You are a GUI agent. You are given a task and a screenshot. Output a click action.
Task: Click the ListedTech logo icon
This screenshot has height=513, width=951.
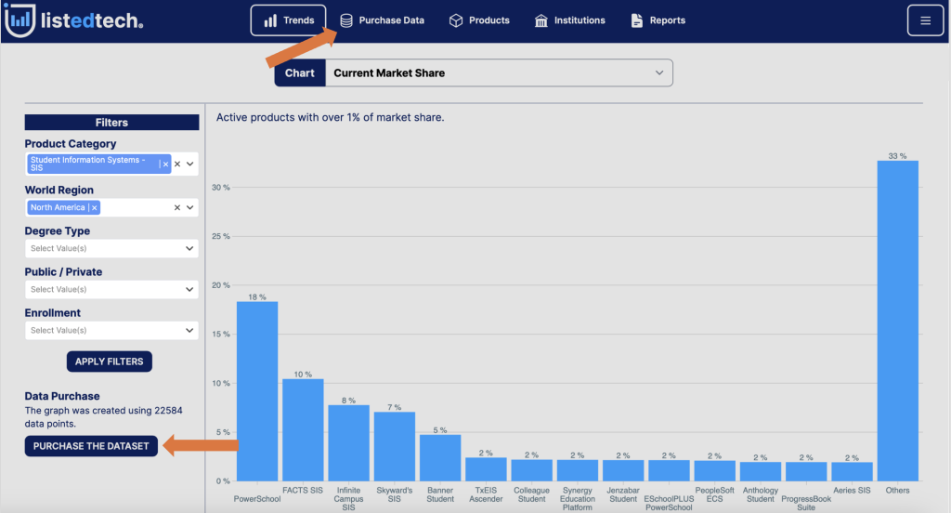coord(20,20)
